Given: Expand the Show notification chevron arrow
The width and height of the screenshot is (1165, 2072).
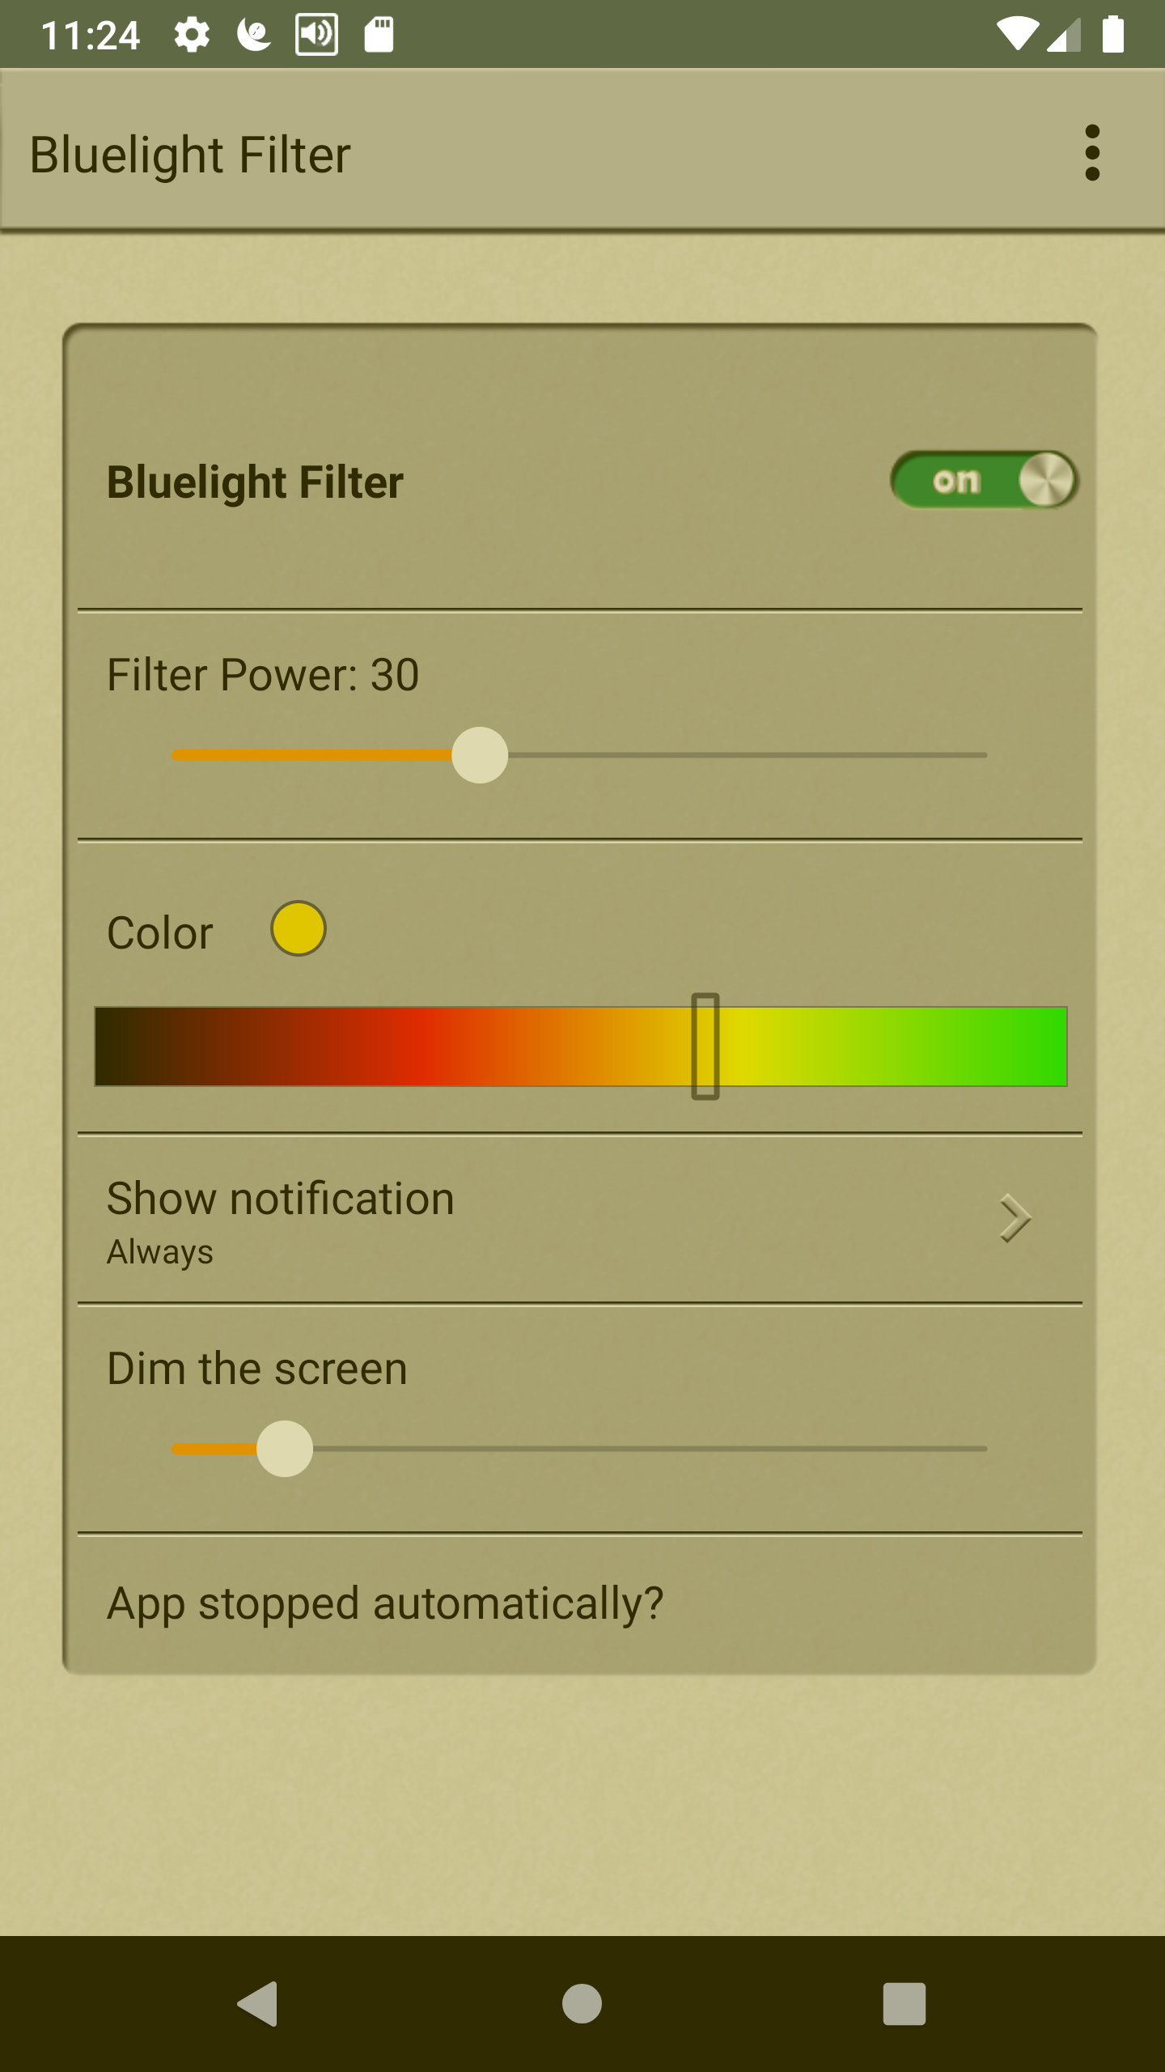Looking at the screenshot, I should click(1015, 1218).
